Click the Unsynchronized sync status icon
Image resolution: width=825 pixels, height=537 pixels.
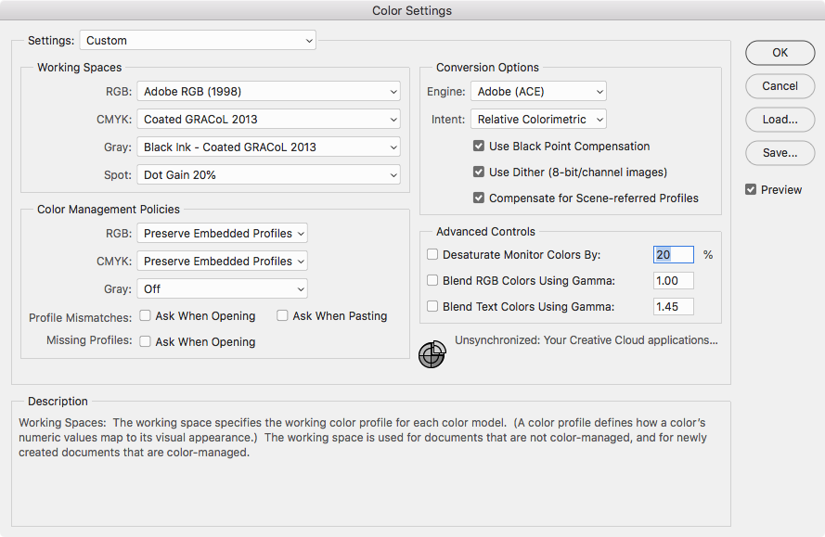432,354
